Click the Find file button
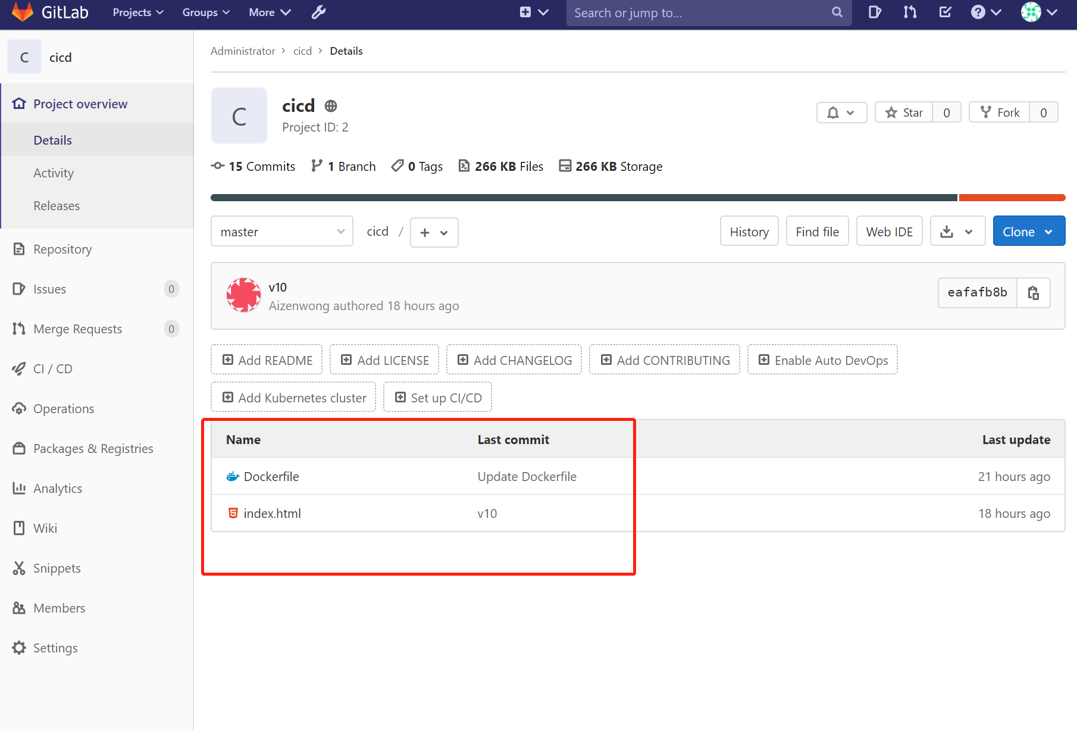Screen dimensions: 1077x731 818,232
